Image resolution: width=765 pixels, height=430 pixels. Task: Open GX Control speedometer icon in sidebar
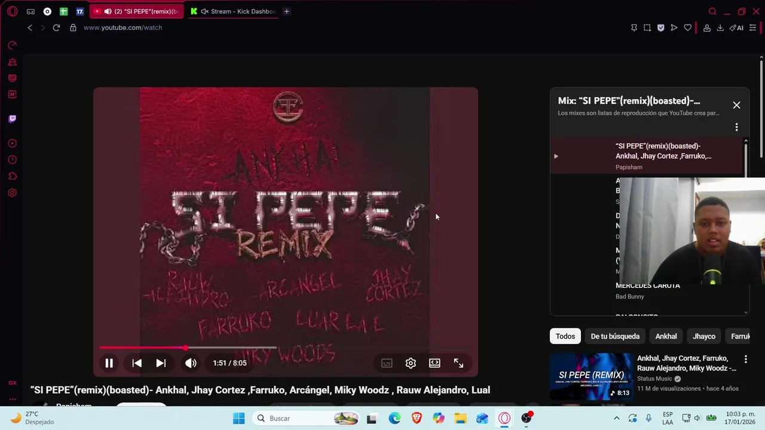tap(13, 45)
